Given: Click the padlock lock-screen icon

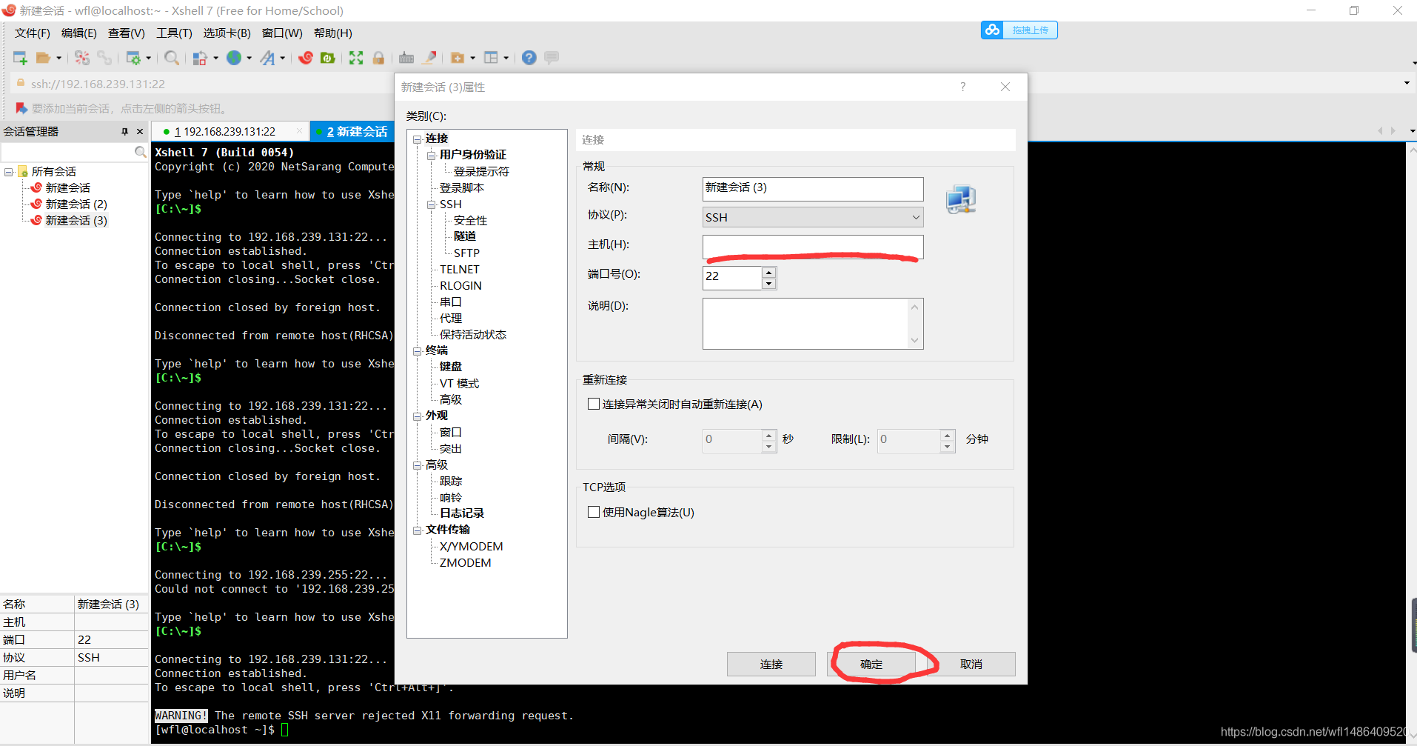Looking at the screenshot, I should [378, 58].
